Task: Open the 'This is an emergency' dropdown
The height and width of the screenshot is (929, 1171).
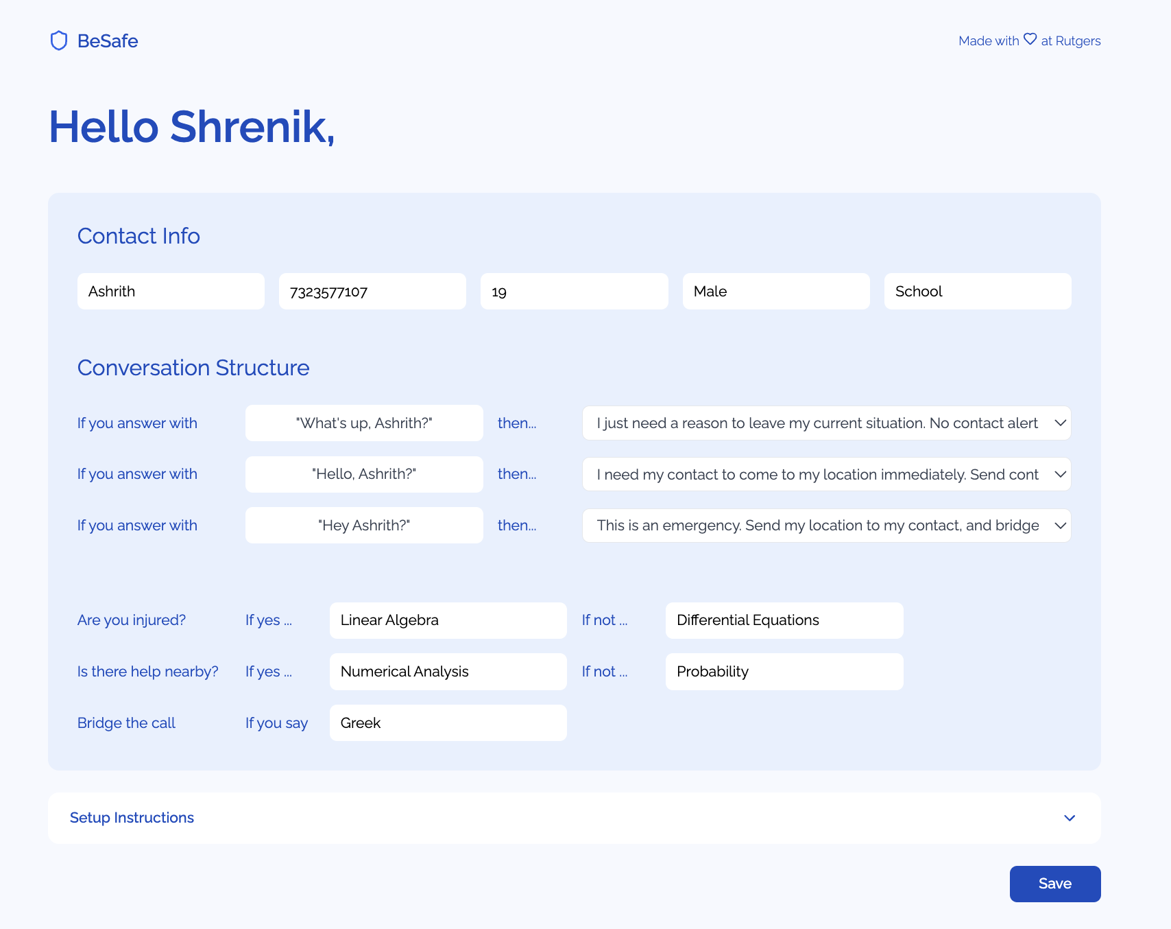Action: pyautogui.click(x=826, y=525)
